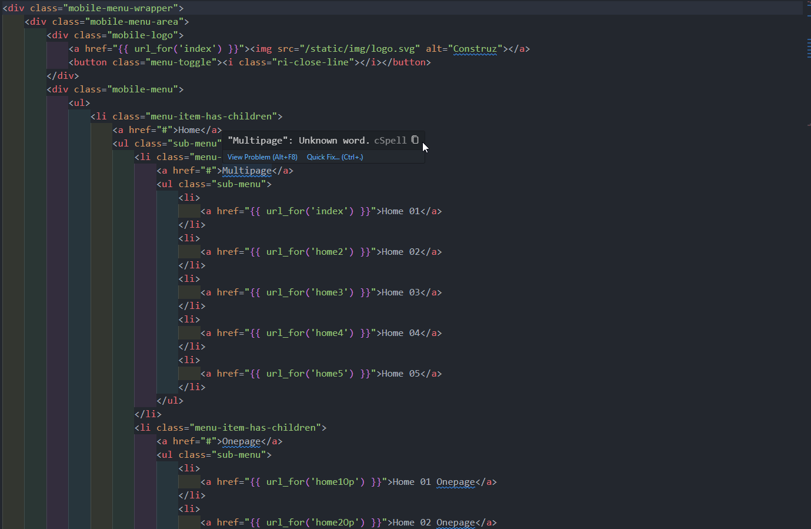Click the Home 02 Onepage link text

click(433, 523)
